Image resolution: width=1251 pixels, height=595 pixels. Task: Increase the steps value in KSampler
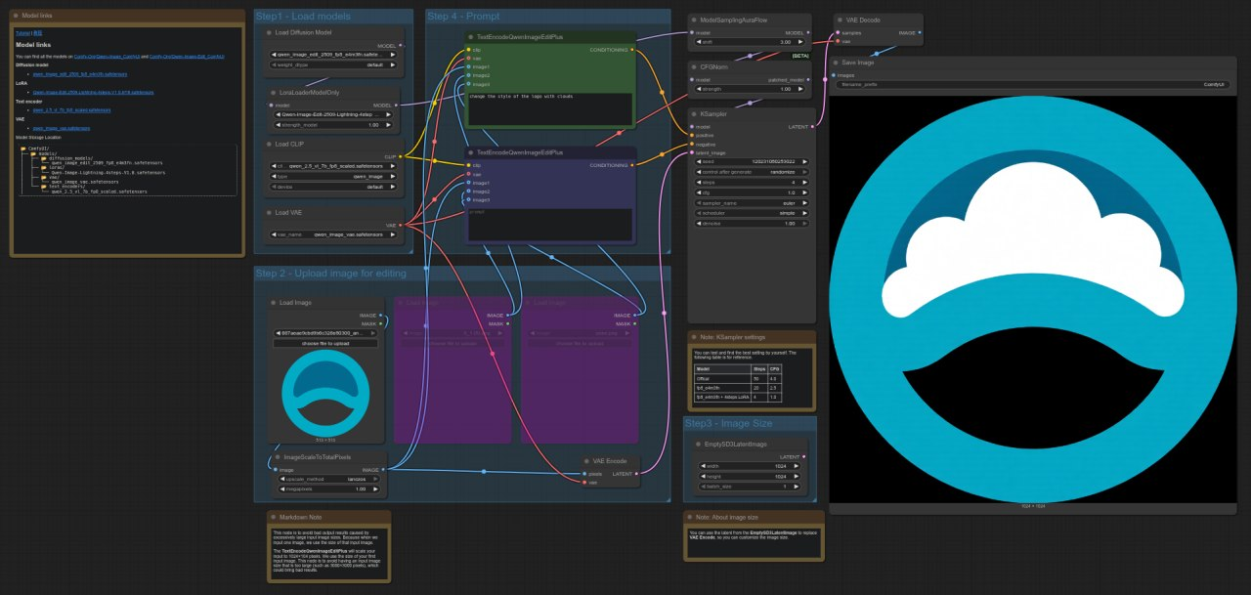[807, 182]
